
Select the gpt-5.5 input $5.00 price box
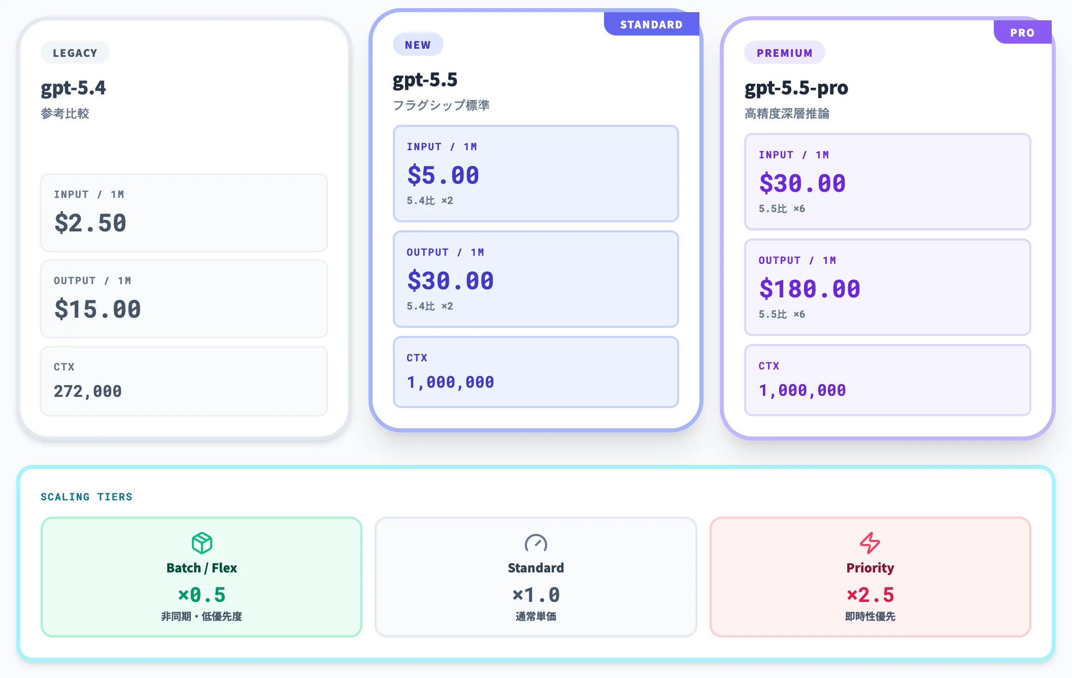(x=535, y=174)
